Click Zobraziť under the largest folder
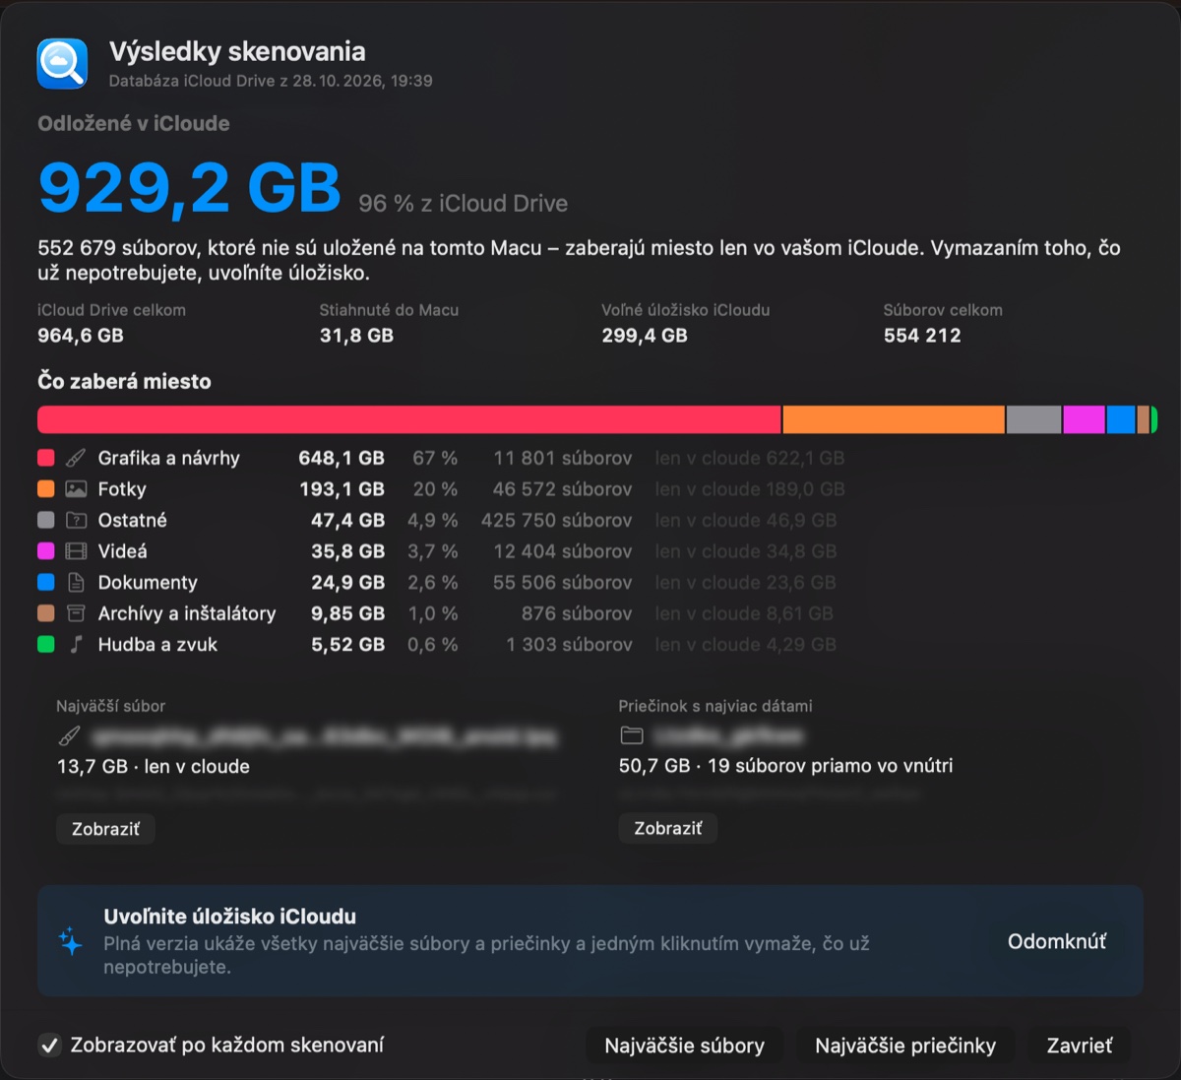This screenshot has width=1181, height=1080. 668,829
